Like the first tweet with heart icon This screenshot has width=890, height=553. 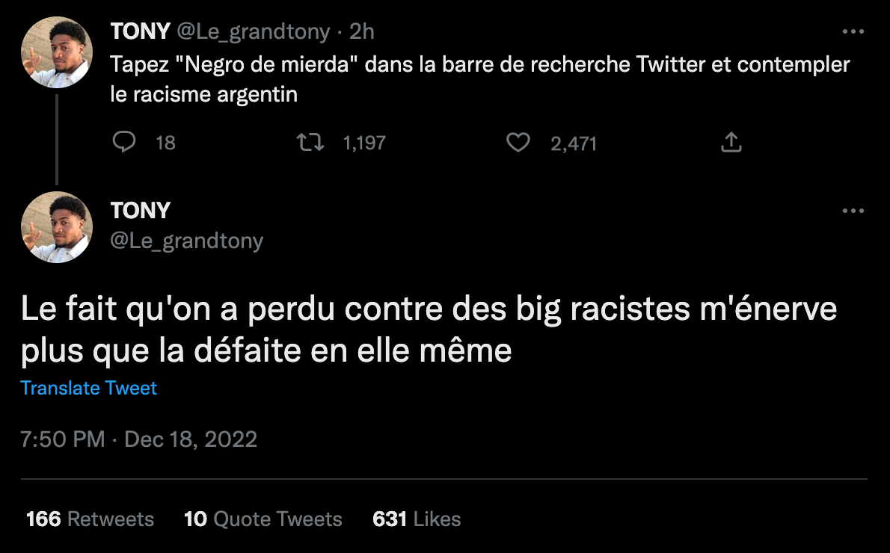coord(518,142)
